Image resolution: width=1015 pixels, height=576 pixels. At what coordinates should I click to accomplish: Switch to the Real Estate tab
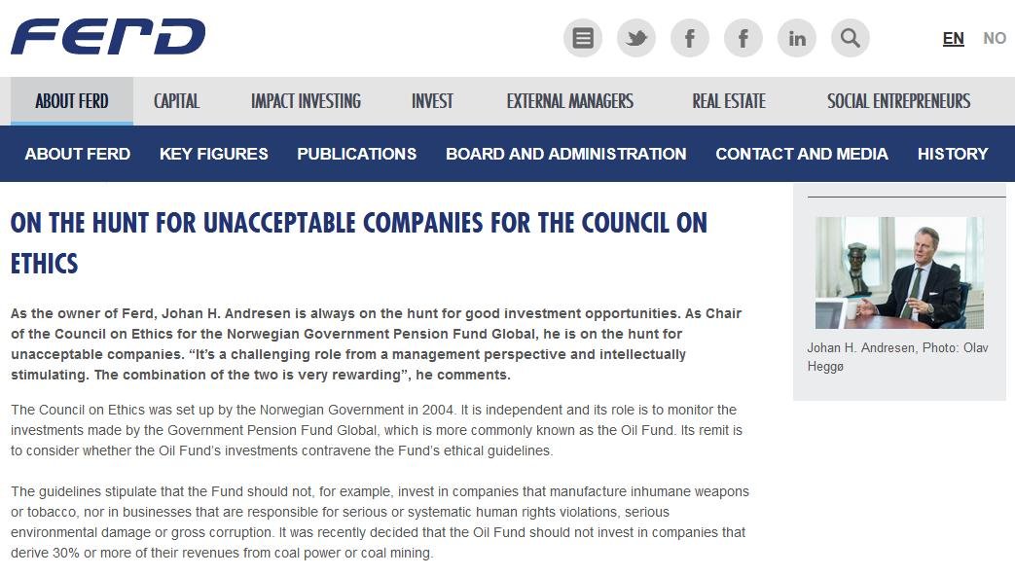[x=729, y=101]
